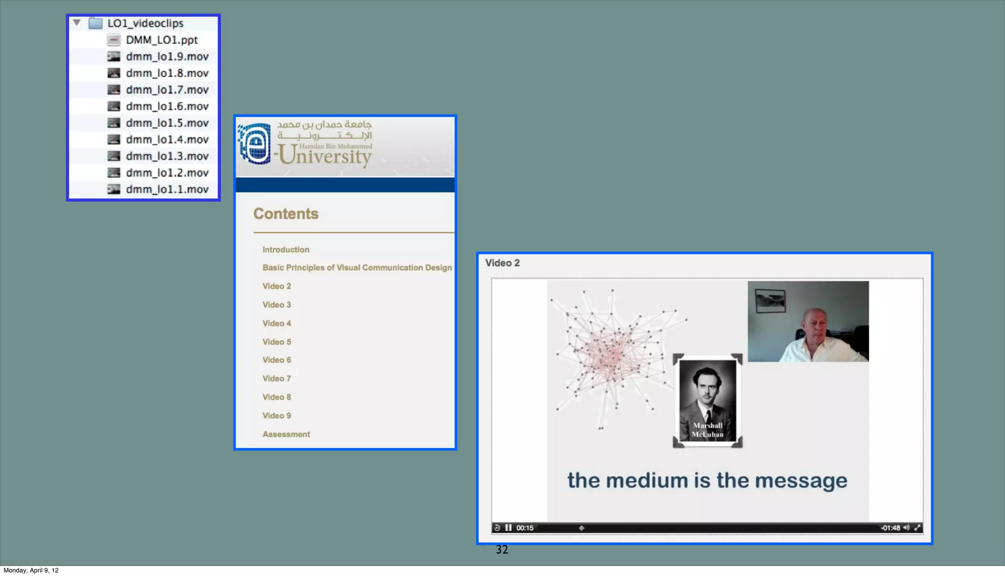Open the Introduction contents link

point(286,249)
